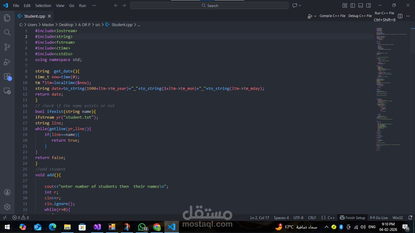Launch Microsoft Edge from taskbar
The height and width of the screenshot is (233, 415).
(53, 227)
